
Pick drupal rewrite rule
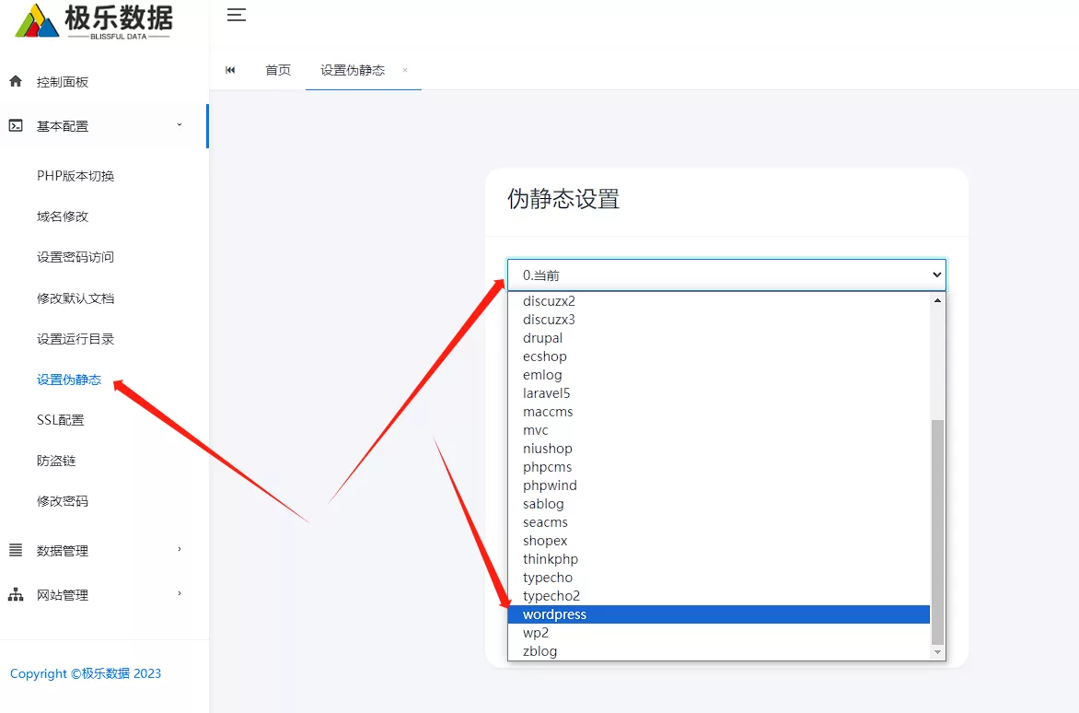point(719,338)
